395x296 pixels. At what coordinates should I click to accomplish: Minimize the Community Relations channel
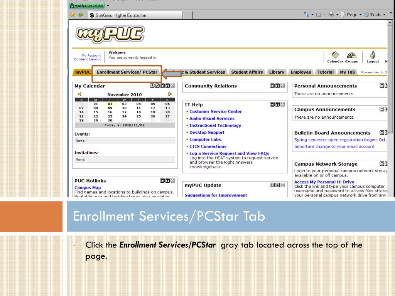[x=277, y=86]
